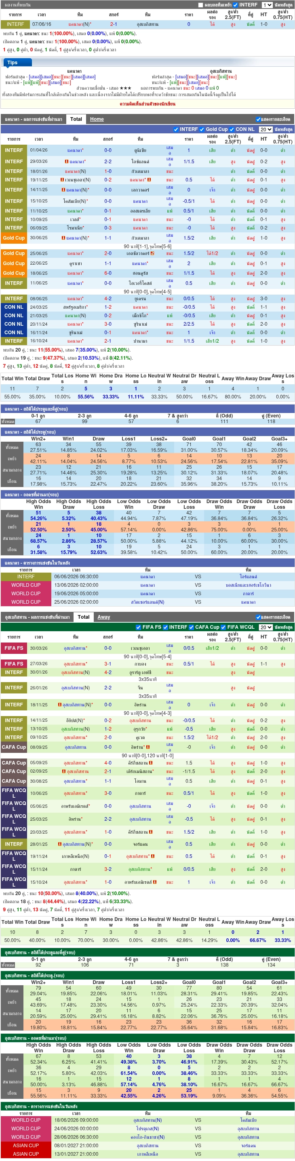
Task: Open team เกาหลีเหนือ(N) from the 19/11/24 match
Action: (76, 856)
